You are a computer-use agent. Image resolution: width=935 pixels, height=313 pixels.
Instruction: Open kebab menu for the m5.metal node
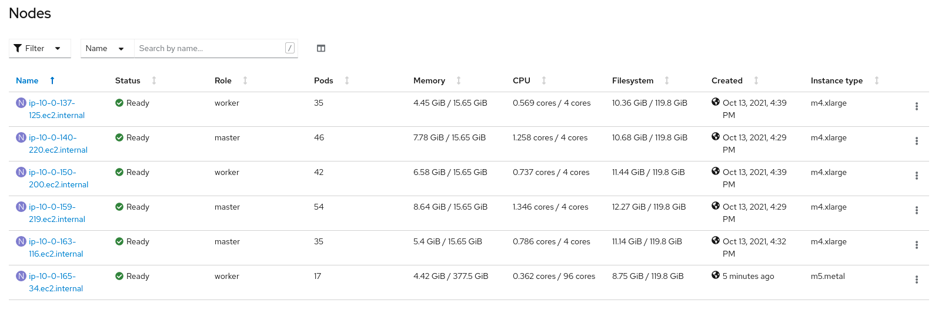(916, 280)
